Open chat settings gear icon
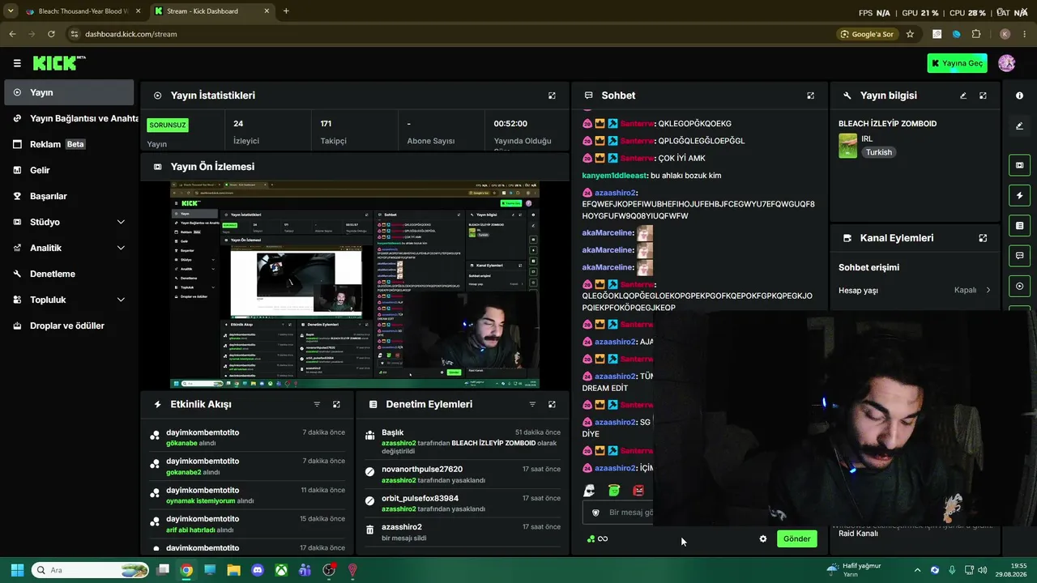 (762, 538)
